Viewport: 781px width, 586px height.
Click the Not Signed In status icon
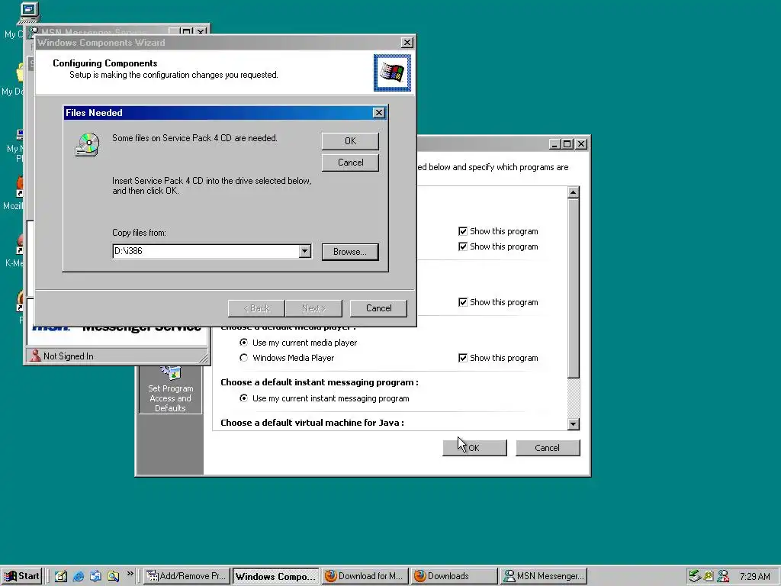coord(35,356)
